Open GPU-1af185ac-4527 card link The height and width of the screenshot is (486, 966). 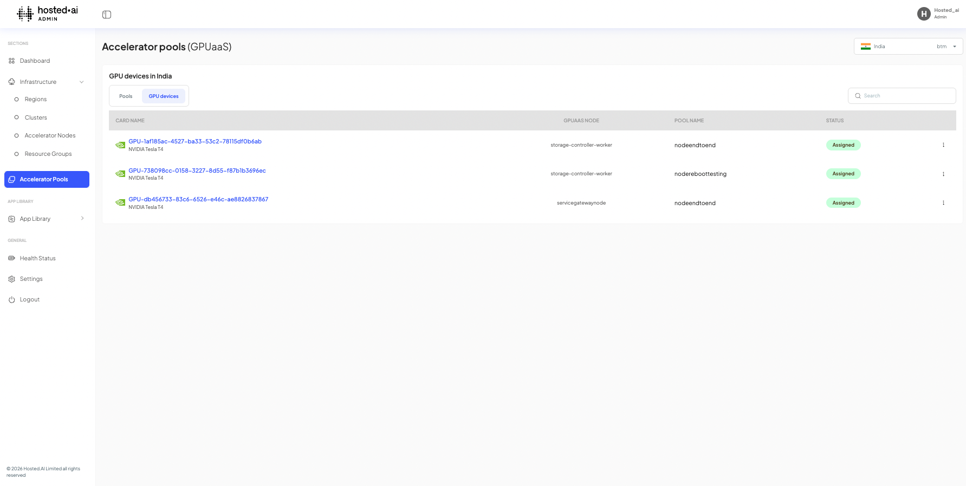(x=195, y=142)
